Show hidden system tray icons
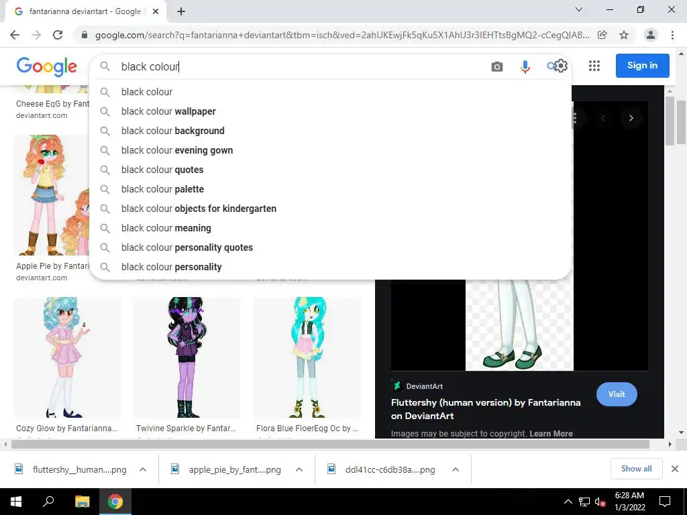The width and height of the screenshot is (687, 515). pyautogui.click(x=568, y=502)
